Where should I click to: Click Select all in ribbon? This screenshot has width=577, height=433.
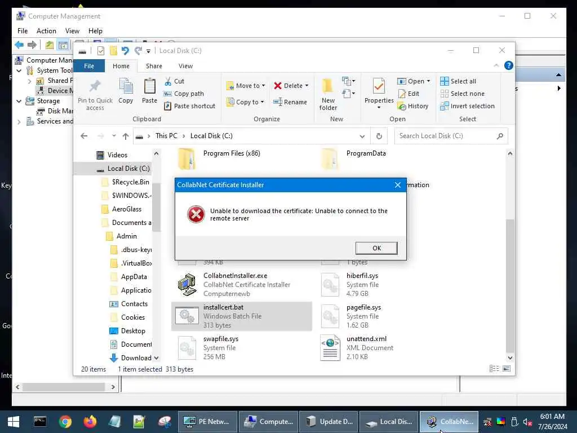coord(458,81)
